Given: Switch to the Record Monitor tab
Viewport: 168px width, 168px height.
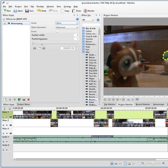Looking at the screenshot, I should 143,104.
